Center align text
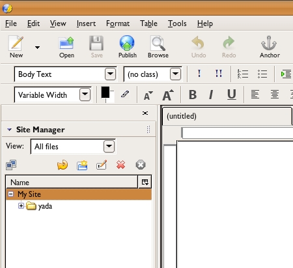The image size is (293, 268). [x=275, y=95]
